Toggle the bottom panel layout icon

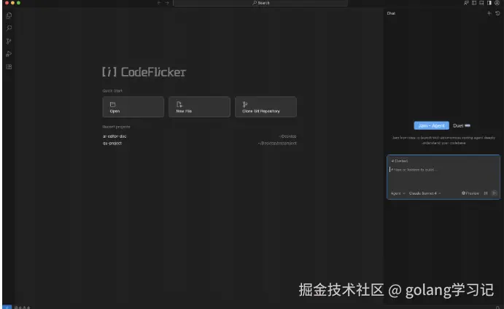(481, 3)
